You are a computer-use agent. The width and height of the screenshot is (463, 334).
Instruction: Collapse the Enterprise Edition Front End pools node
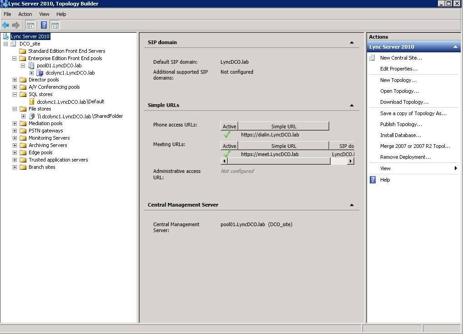click(x=15, y=58)
